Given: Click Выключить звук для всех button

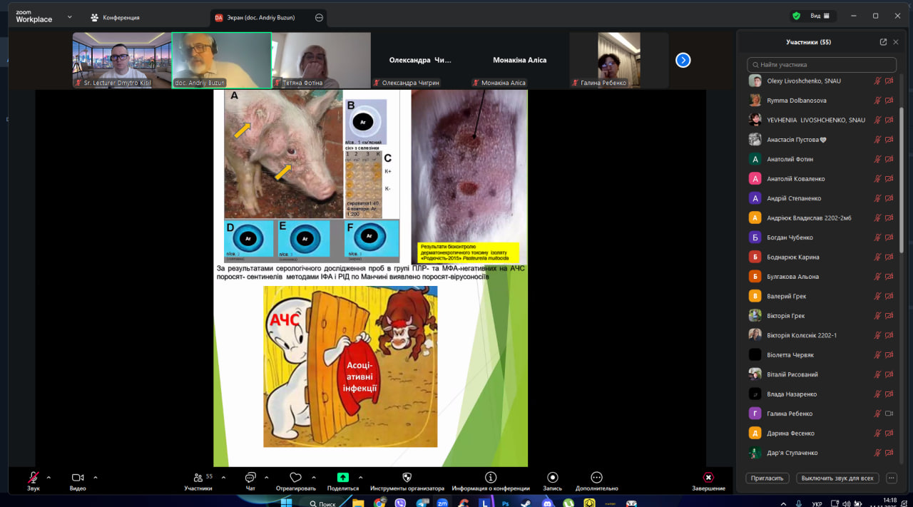Looking at the screenshot, I should [x=837, y=478].
